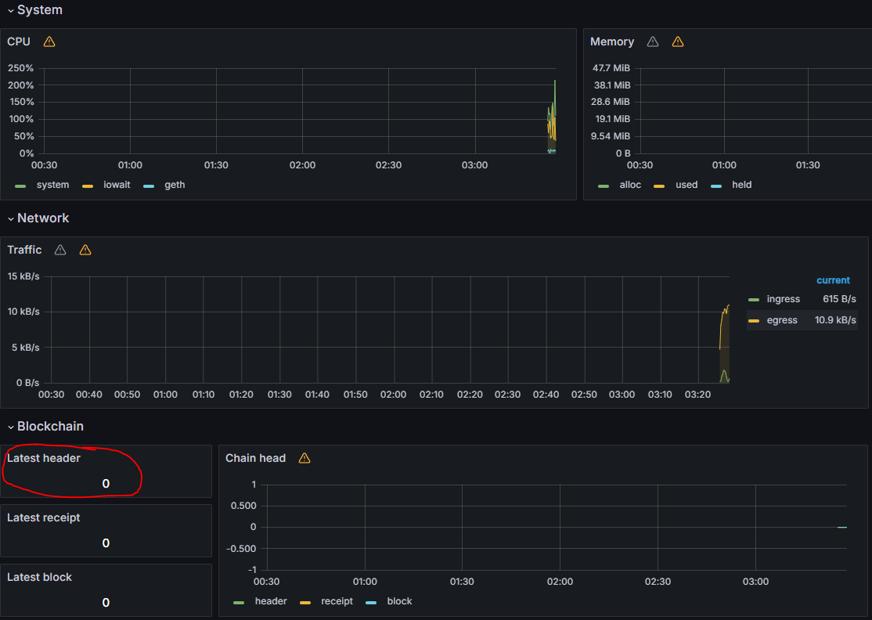Click the 250% label on CPU axis
The width and height of the screenshot is (872, 620).
(20, 68)
